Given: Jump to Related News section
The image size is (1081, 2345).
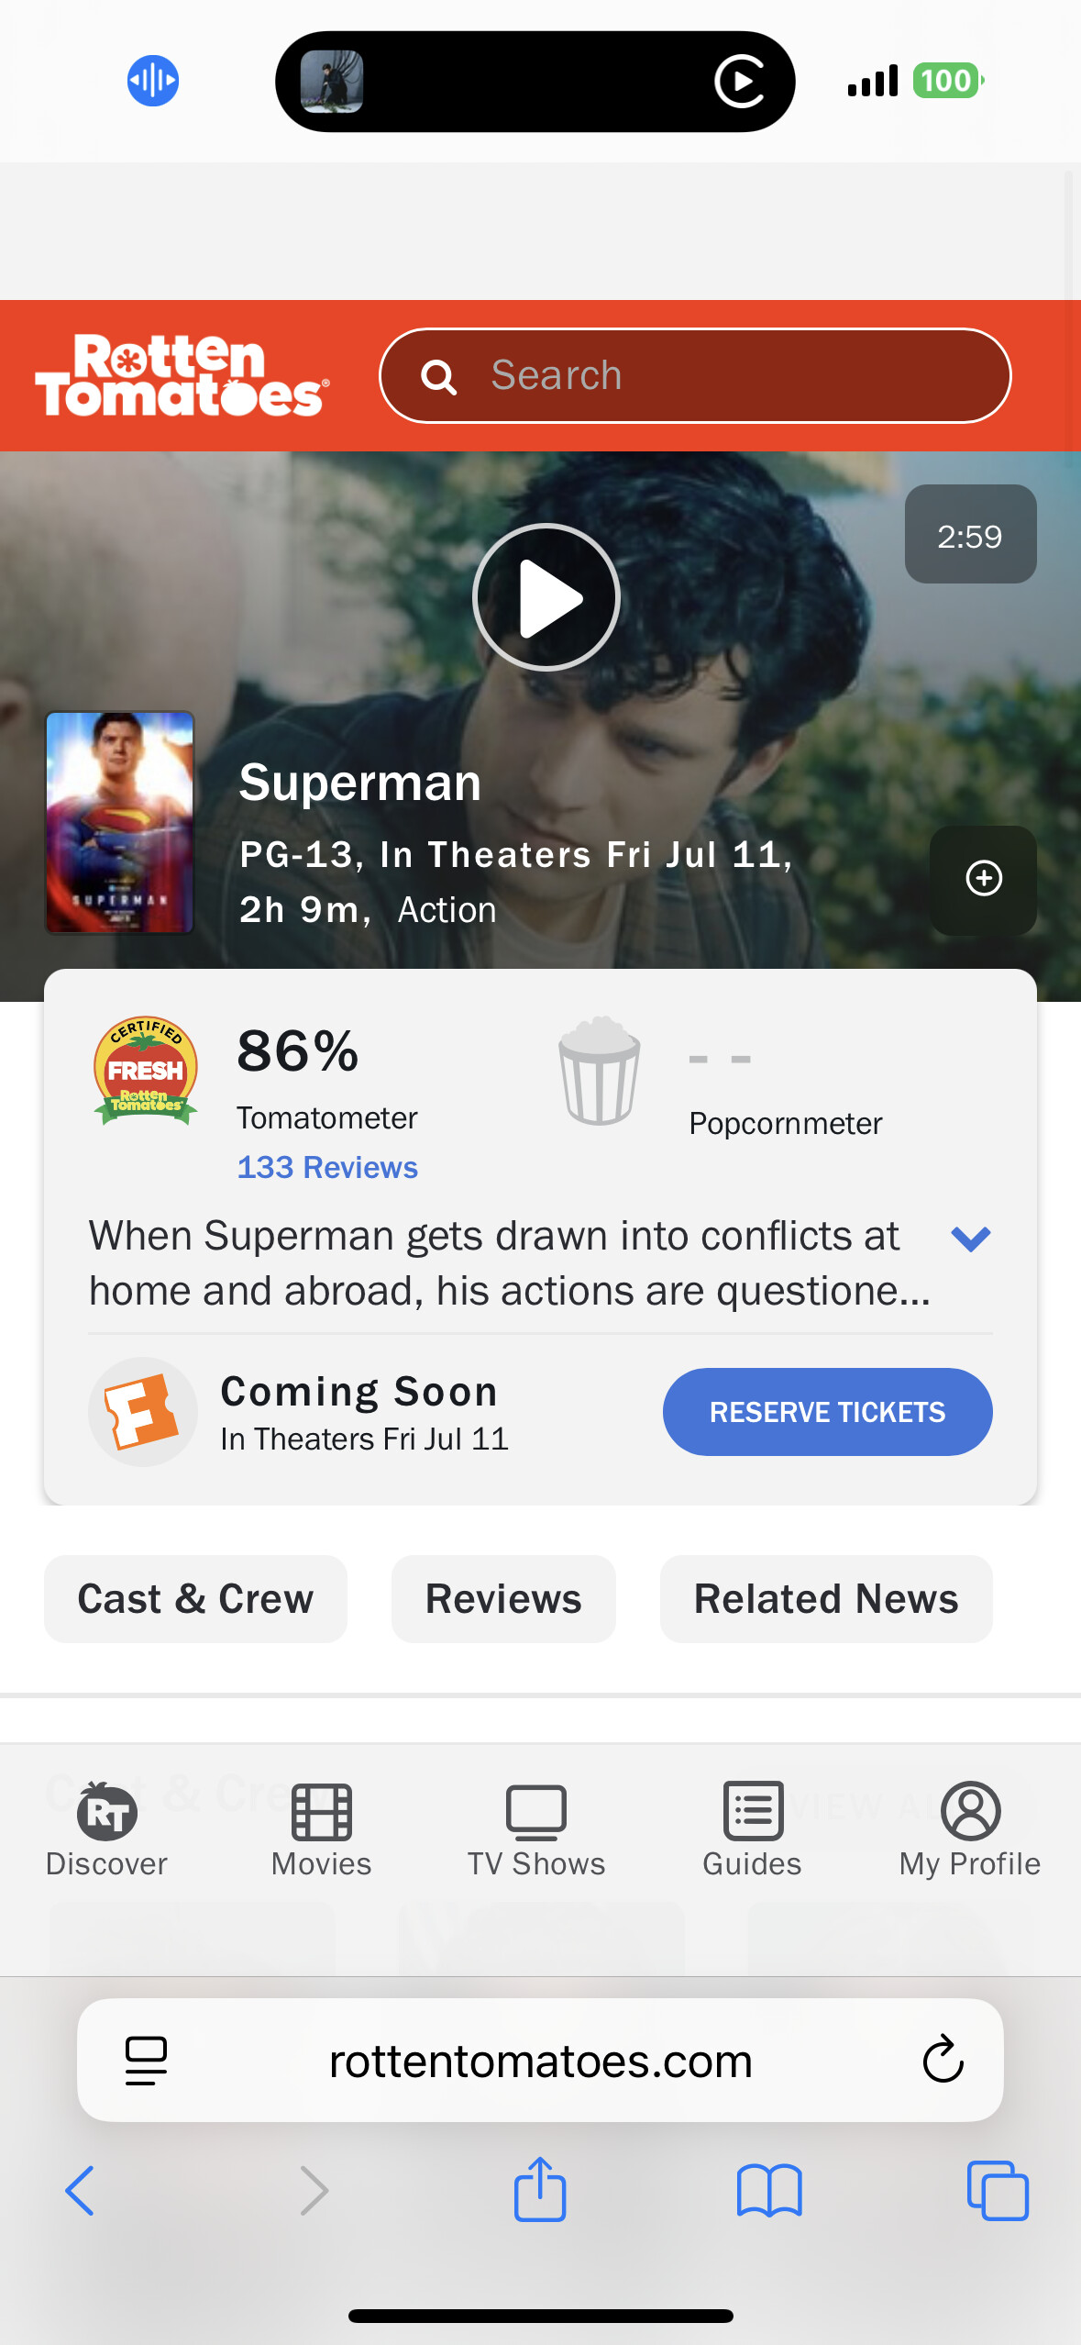Looking at the screenshot, I should pyautogui.click(x=825, y=1598).
